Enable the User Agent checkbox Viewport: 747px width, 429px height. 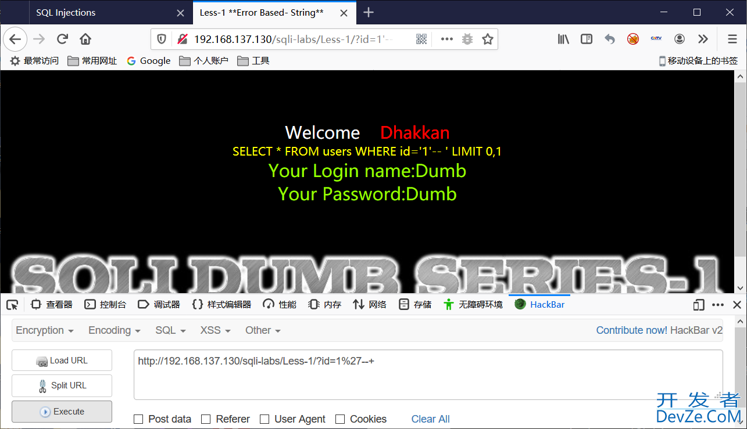point(265,419)
